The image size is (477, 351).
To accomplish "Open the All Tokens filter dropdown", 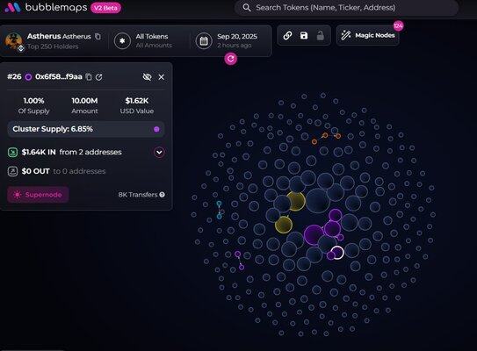I will coord(143,40).
